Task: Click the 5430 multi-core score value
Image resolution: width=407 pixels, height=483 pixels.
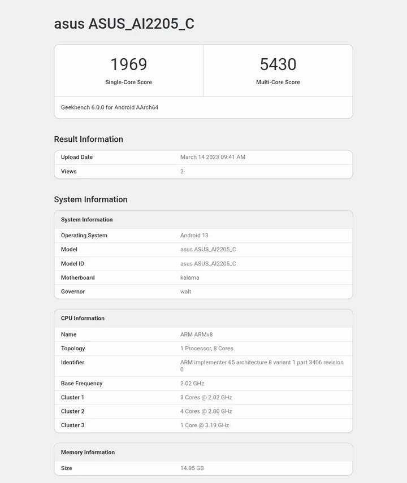Action: tap(278, 64)
